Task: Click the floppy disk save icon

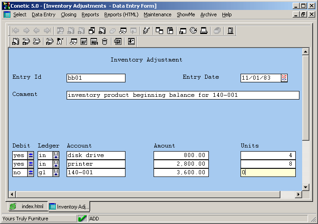Action: [x=170, y=31]
